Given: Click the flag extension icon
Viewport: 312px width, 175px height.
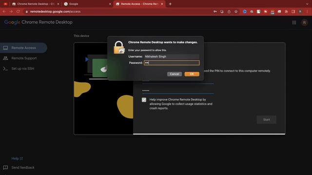Looking at the screenshot, I should [265, 12].
